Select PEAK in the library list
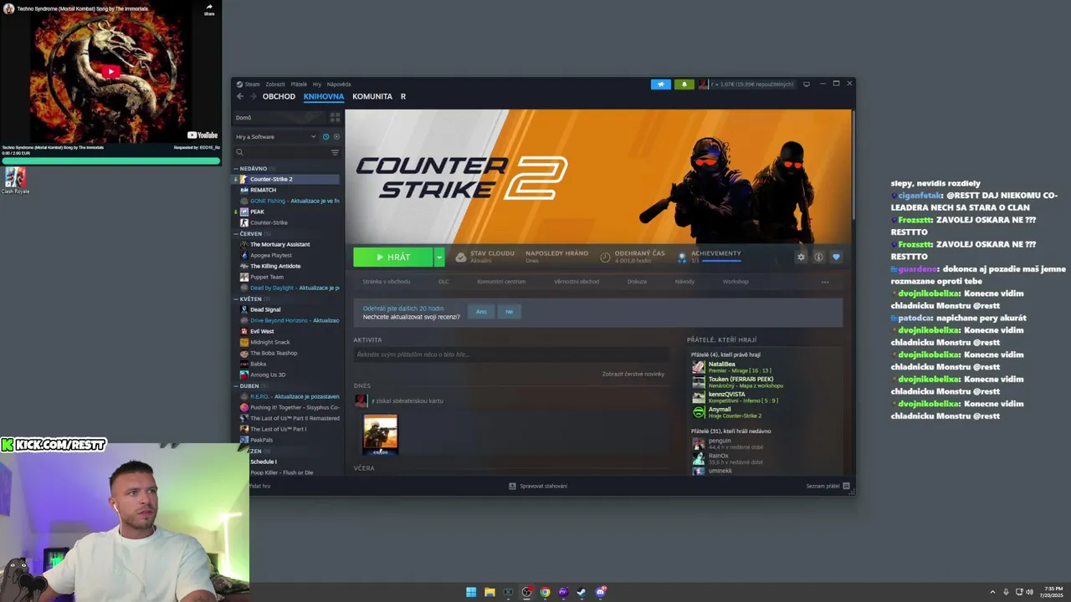The image size is (1071, 602). tap(257, 212)
